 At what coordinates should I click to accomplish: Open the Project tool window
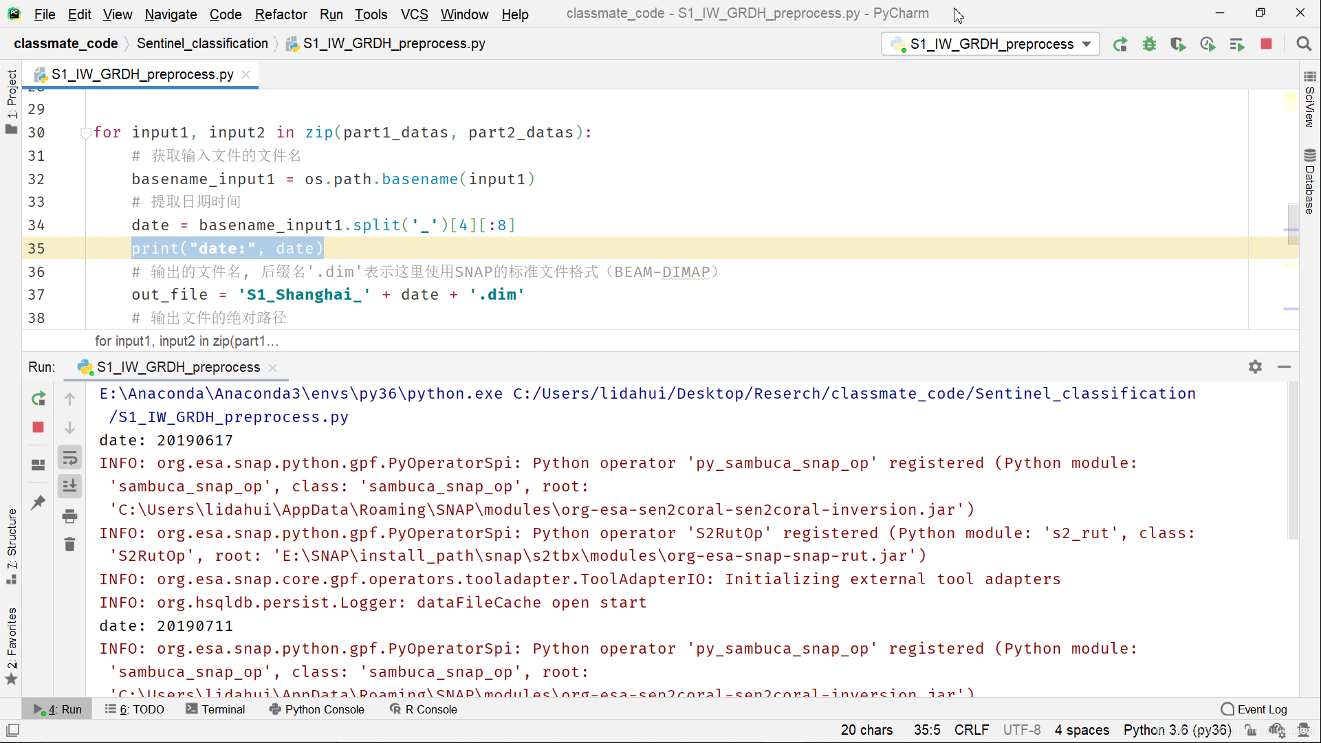tap(11, 102)
